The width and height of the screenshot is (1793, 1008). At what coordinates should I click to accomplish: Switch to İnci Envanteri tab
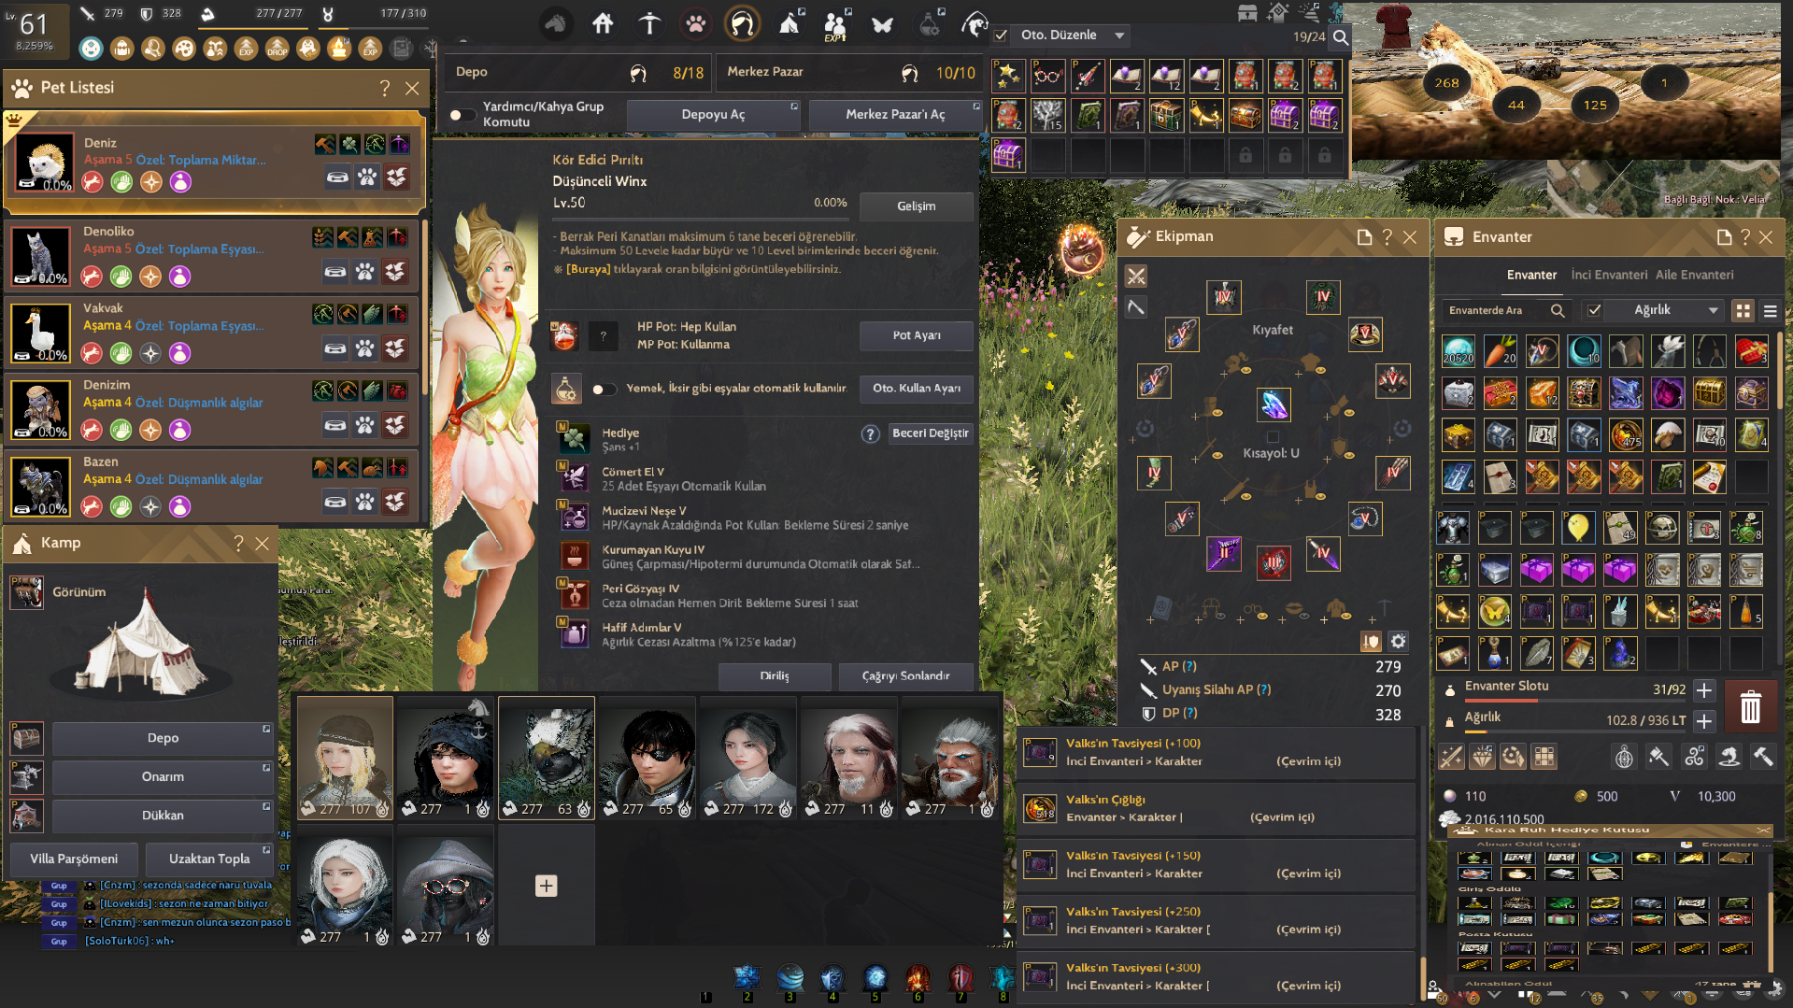tap(1608, 275)
